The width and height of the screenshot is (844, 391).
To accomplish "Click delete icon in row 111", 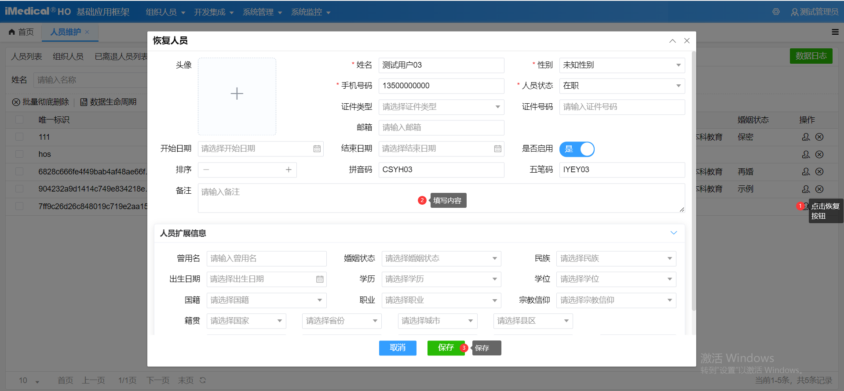I will click(819, 137).
